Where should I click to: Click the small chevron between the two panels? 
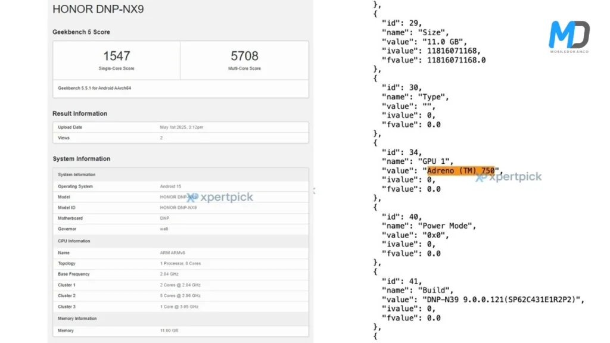pyautogui.click(x=314, y=191)
